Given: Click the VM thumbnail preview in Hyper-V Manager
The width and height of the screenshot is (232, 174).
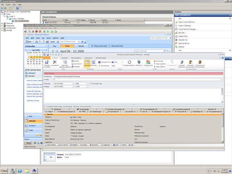Looking at the screenshot, I should pos(50,157).
